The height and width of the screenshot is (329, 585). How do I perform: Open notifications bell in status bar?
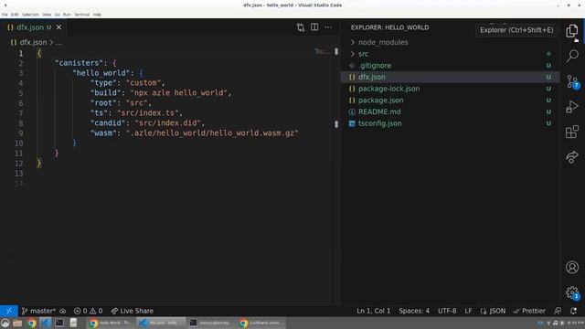[573, 311]
